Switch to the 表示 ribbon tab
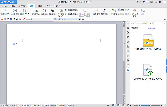Screen dimensions: 167x107 click(49, 6)
